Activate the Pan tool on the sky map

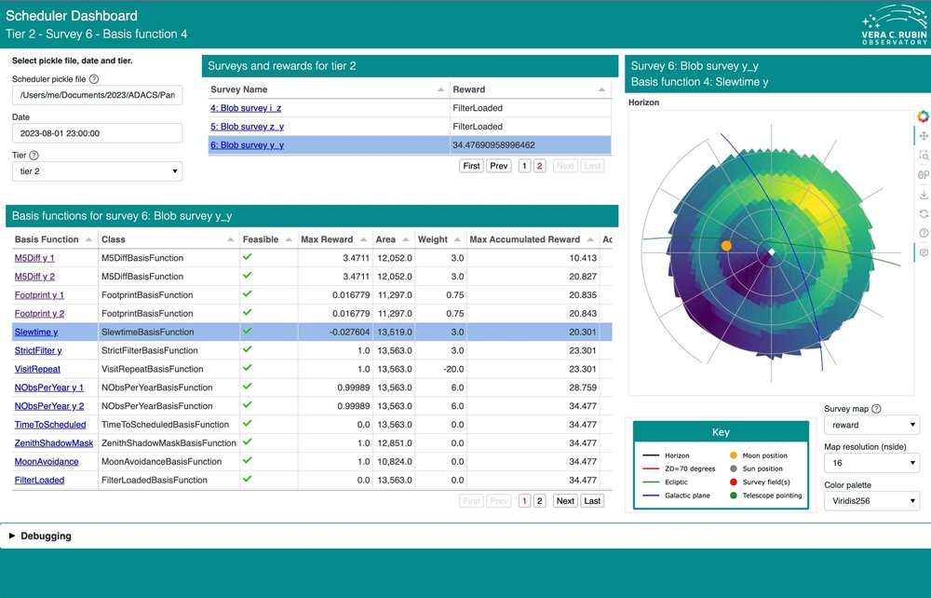pyautogui.click(x=923, y=136)
